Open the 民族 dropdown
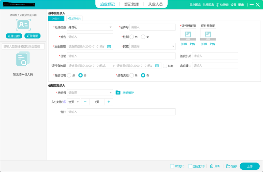The height and width of the screenshot is (172, 263). tap(153, 46)
